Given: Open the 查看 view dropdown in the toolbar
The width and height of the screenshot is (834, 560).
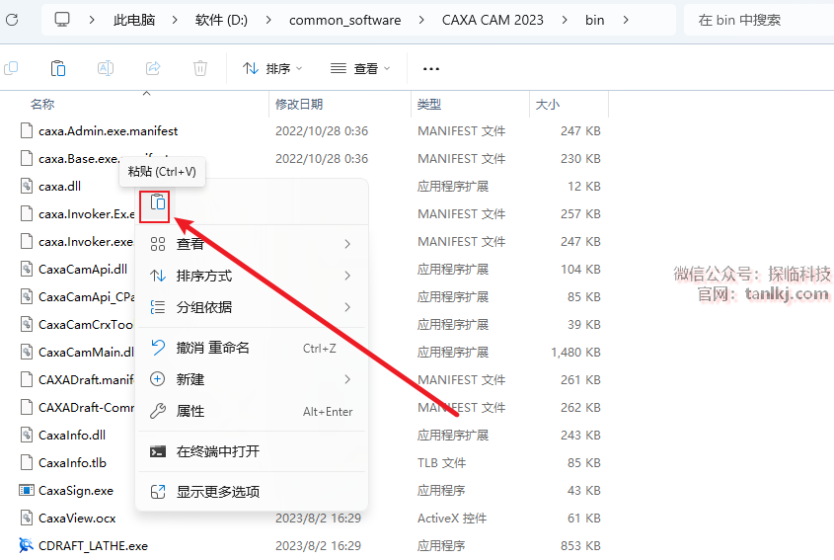Looking at the screenshot, I should tap(360, 69).
